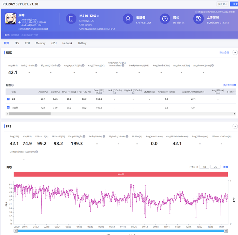The height and width of the screenshot is (235, 238).
Task: Open the 参数显示设置 link
Action: click(229, 85)
